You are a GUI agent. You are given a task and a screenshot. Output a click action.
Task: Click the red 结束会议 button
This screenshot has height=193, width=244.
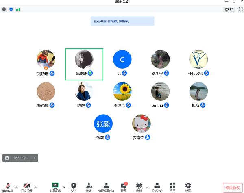(232, 187)
